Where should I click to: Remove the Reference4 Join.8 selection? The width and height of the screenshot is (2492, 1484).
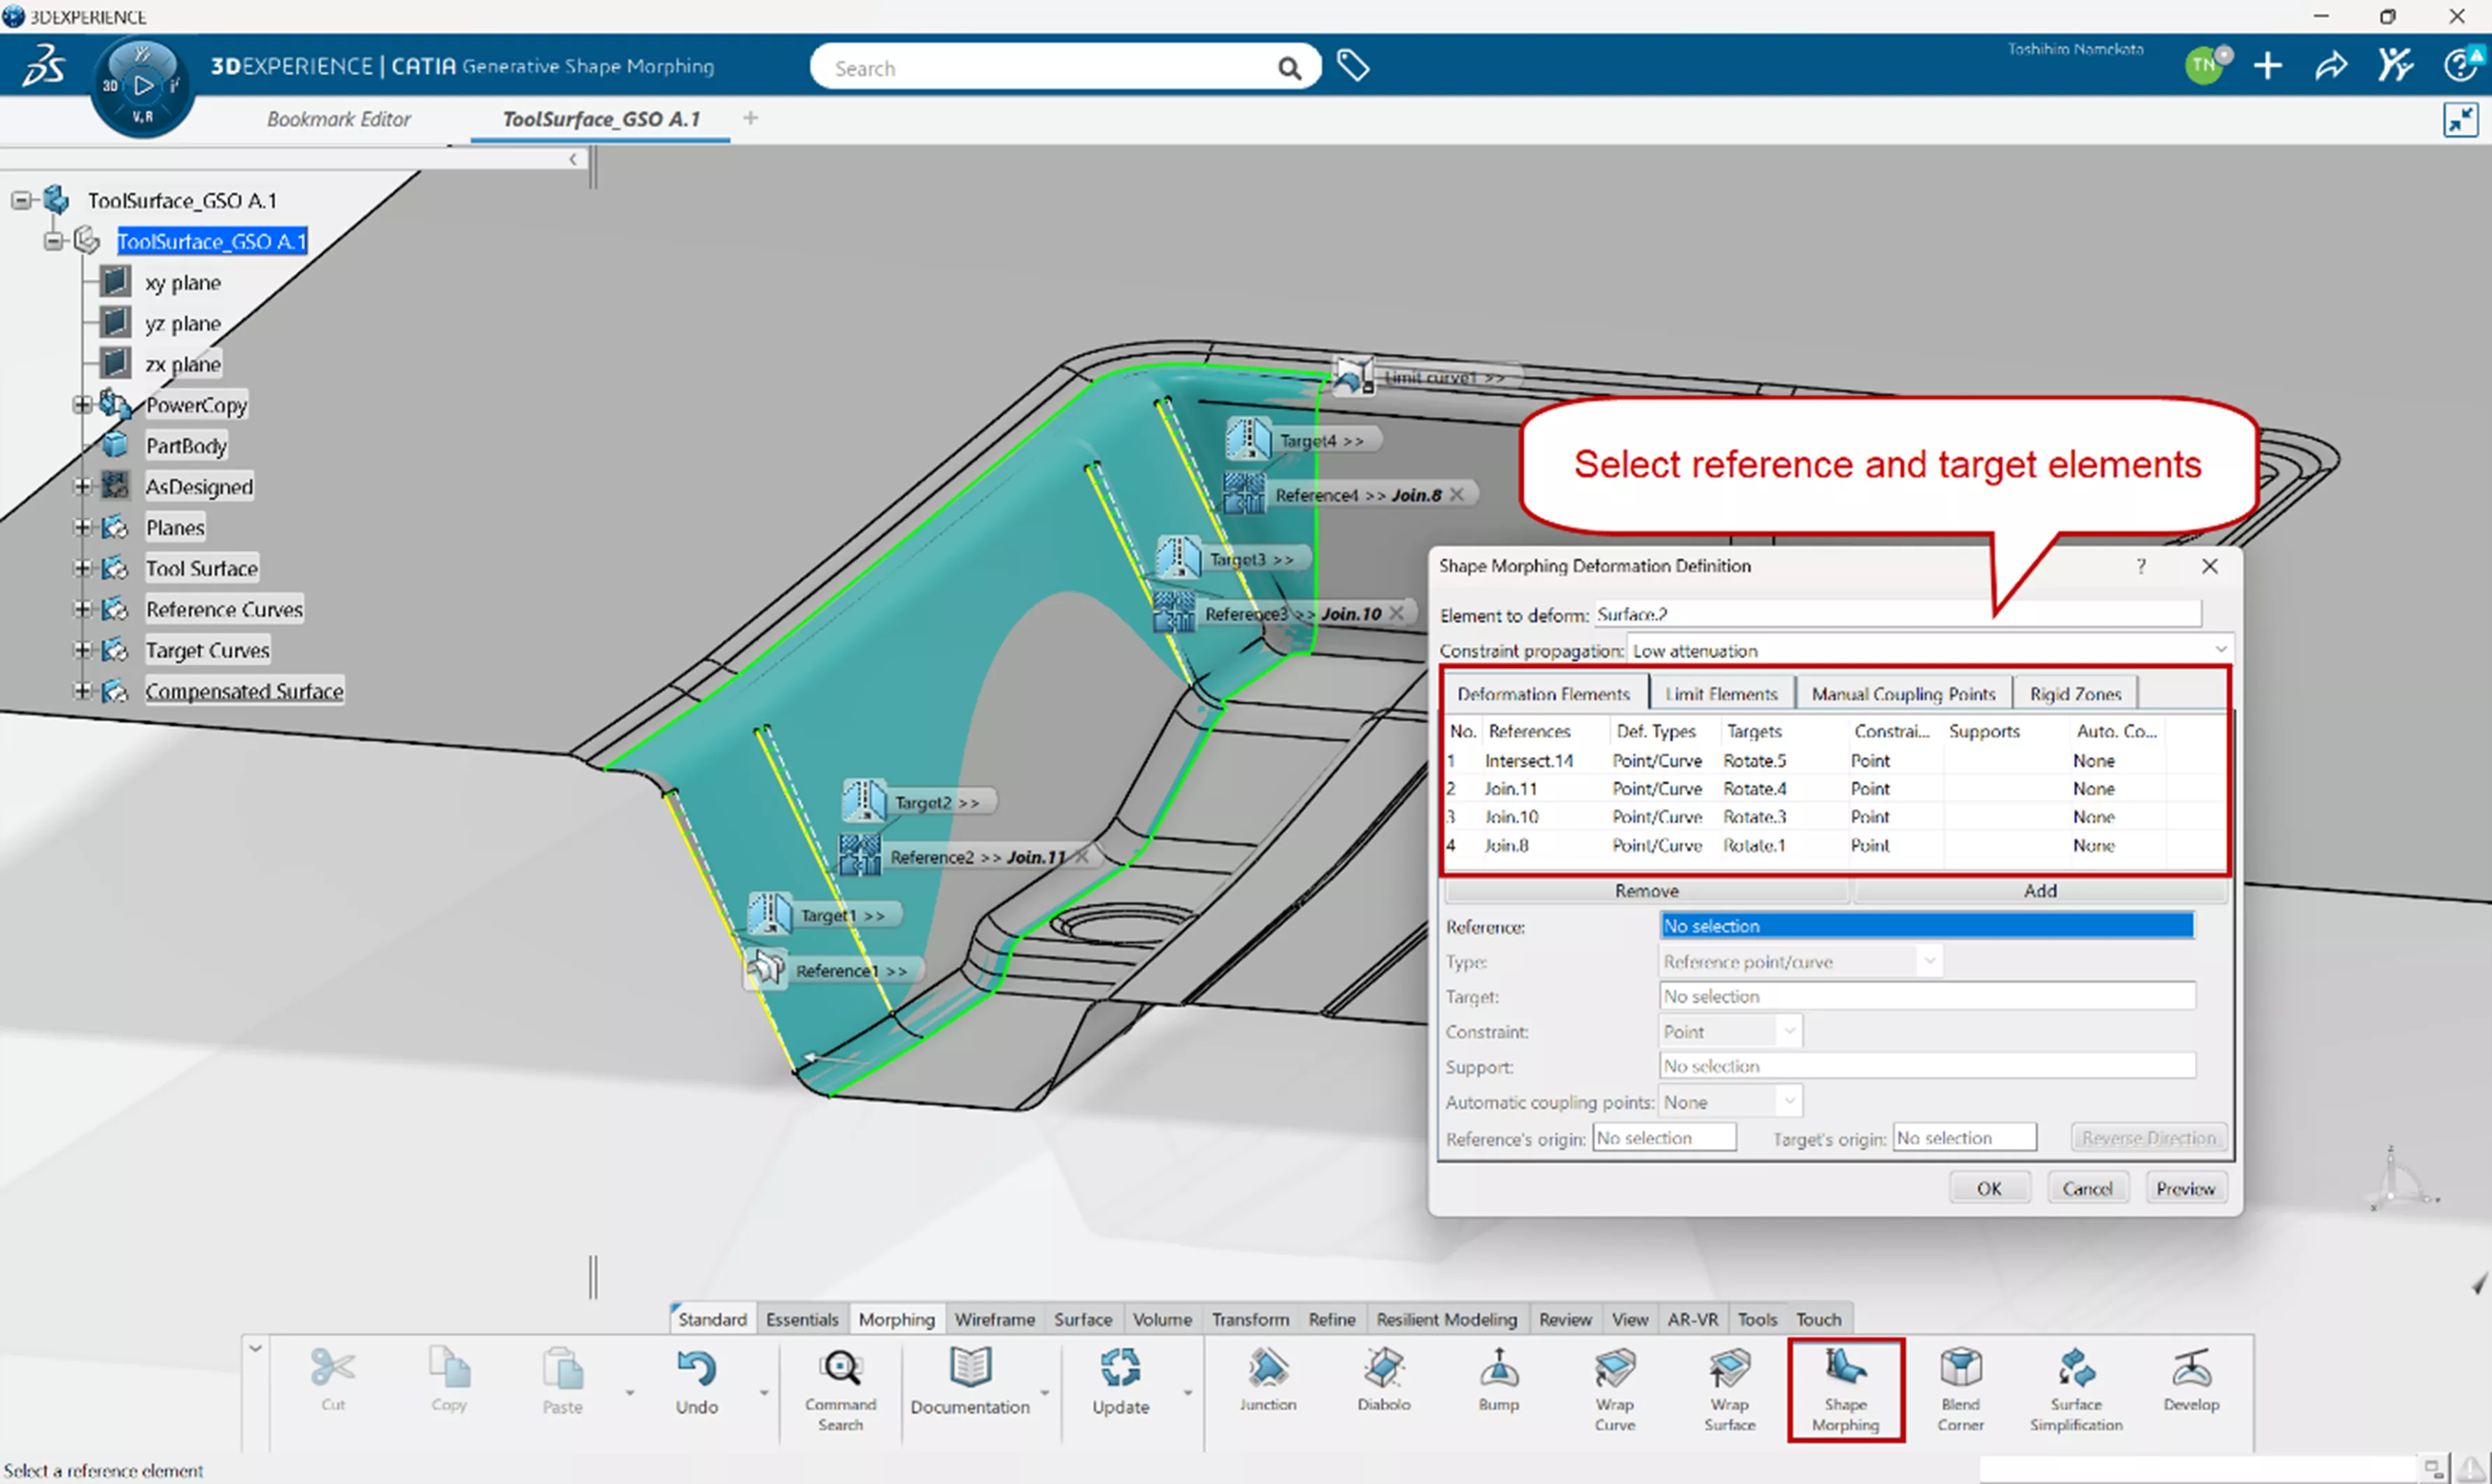tap(1457, 494)
